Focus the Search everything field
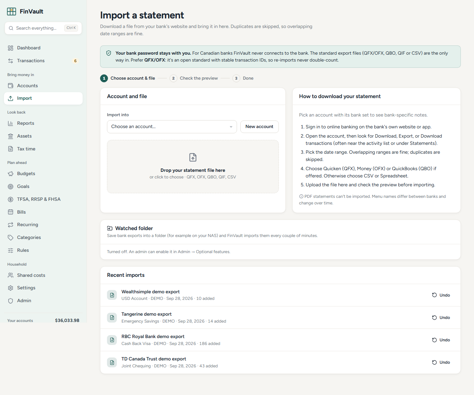The image size is (474, 395). coord(43,28)
